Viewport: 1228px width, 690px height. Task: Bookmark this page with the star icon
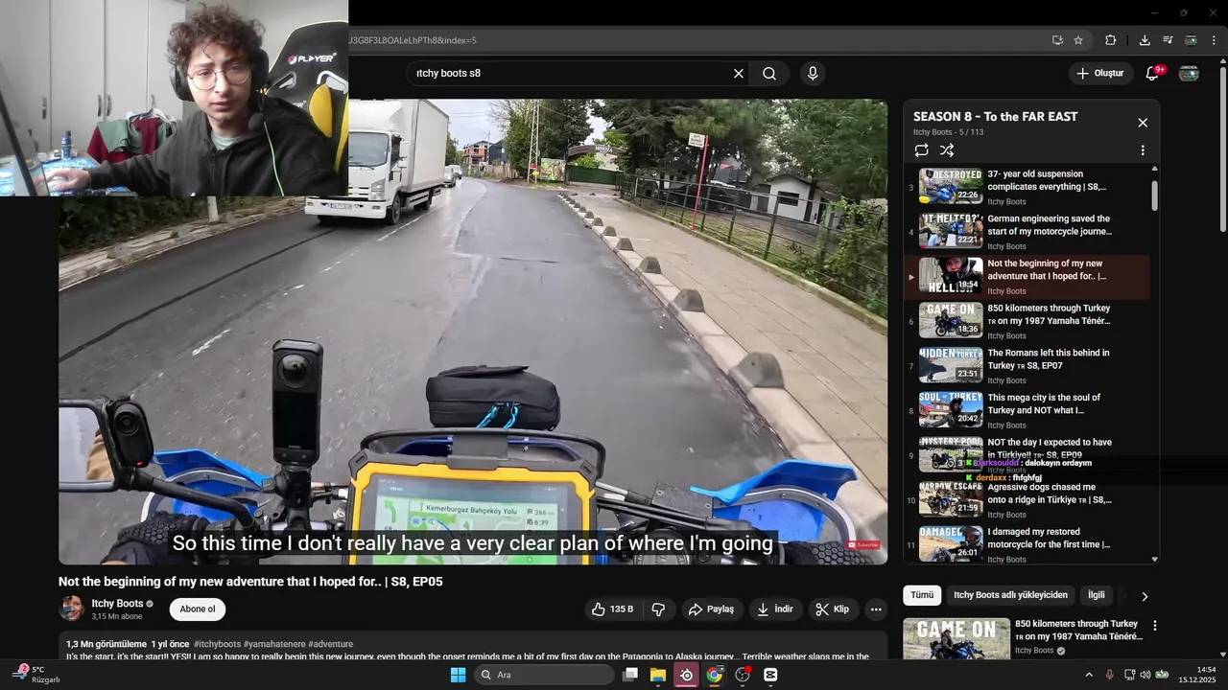click(1078, 40)
